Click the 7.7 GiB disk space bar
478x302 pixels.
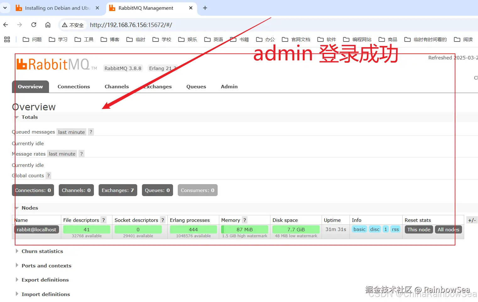pyautogui.click(x=296, y=229)
